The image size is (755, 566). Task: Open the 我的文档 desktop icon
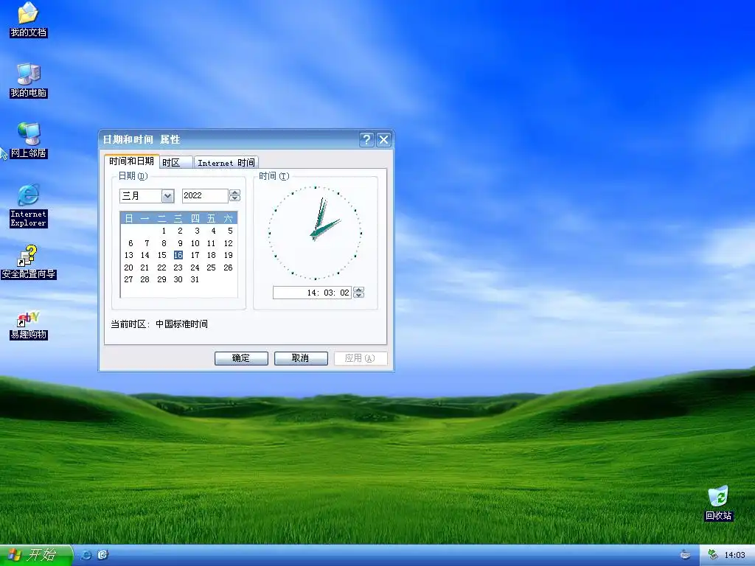[28, 19]
